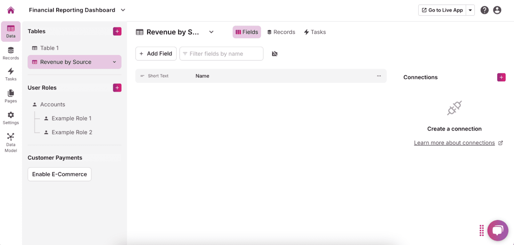Click the Filter fields by name input
Screen dimensions: 514x245
point(221,53)
